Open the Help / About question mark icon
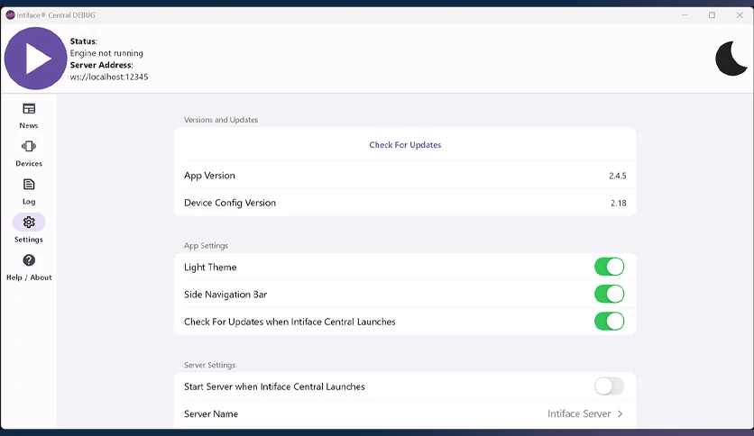Viewport: 754px width, 436px height. click(x=29, y=260)
